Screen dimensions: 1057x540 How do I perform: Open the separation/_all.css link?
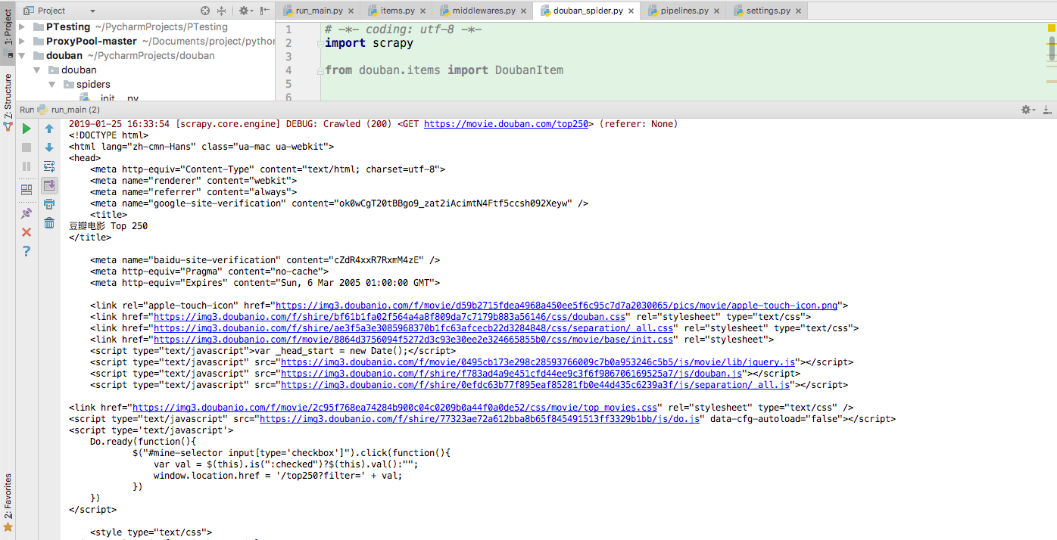tap(413, 328)
